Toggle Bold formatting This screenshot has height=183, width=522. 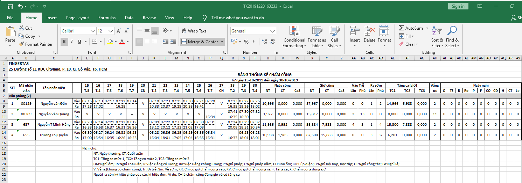[64, 42]
